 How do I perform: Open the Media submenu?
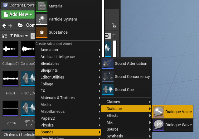(x=68, y=105)
